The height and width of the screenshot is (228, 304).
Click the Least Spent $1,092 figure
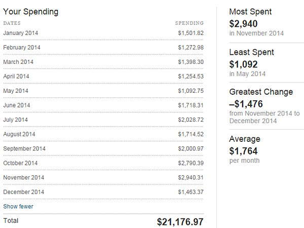(x=243, y=64)
